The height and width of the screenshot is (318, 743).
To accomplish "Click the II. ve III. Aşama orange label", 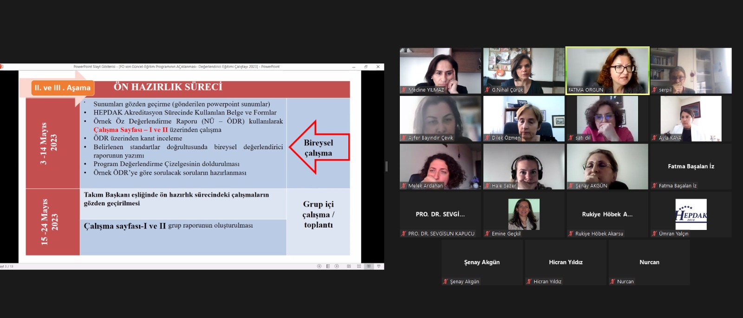I will (62, 88).
